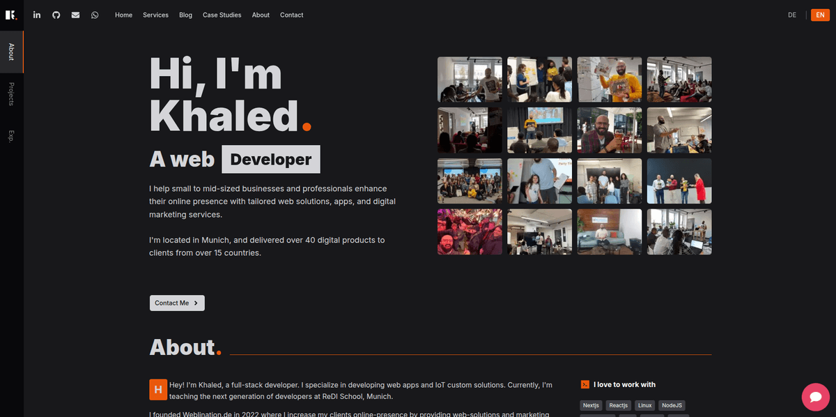Viewport: 836px width, 417px height.
Task: Open the Case Studies menu item
Action: [x=222, y=15]
